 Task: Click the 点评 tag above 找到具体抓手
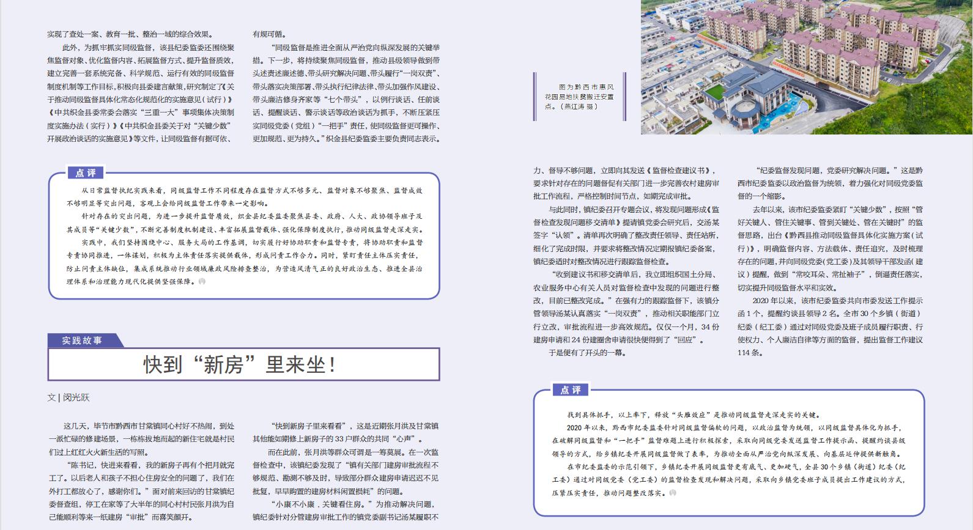(x=571, y=389)
